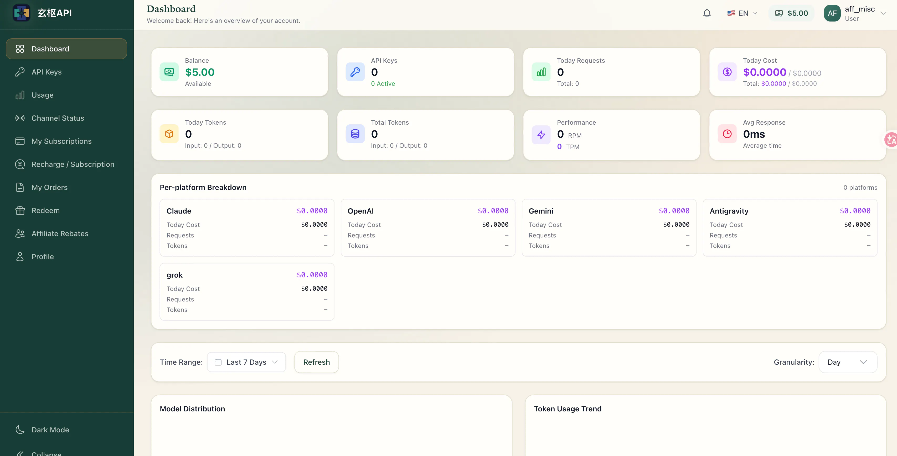Click the API Keys card key icon
Screen dimensions: 897x456
[355, 72]
